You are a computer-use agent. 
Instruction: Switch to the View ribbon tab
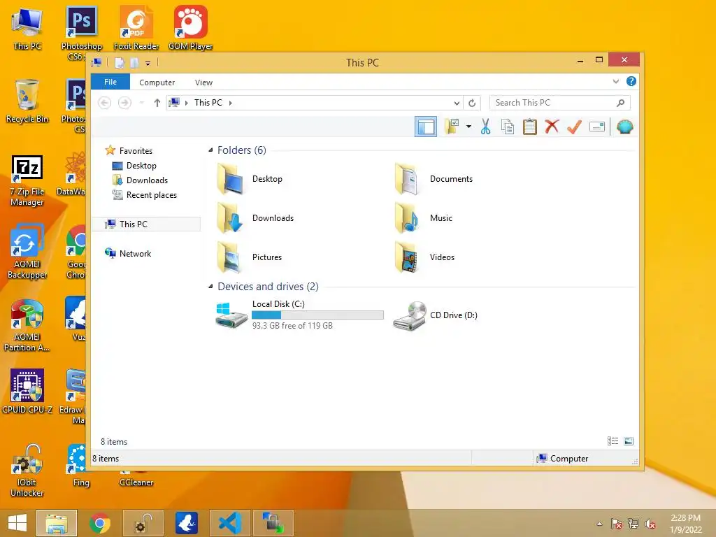[x=203, y=83]
